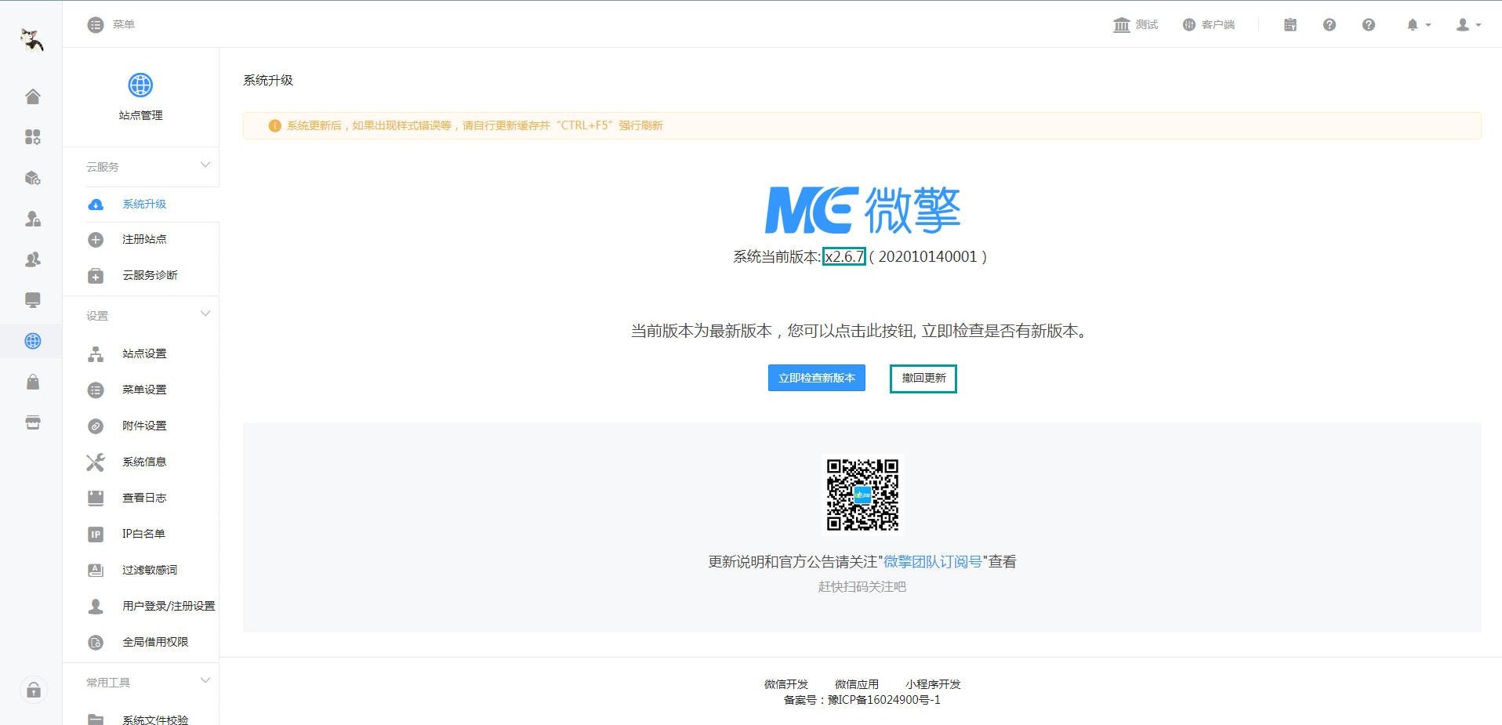Open the cube module icon in left rail
Image resolution: width=1502 pixels, height=725 pixels.
pyautogui.click(x=32, y=178)
